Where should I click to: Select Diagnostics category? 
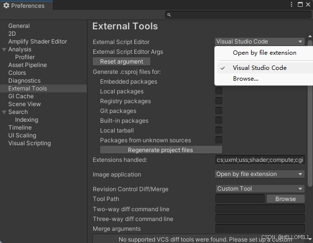[x=24, y=80]
